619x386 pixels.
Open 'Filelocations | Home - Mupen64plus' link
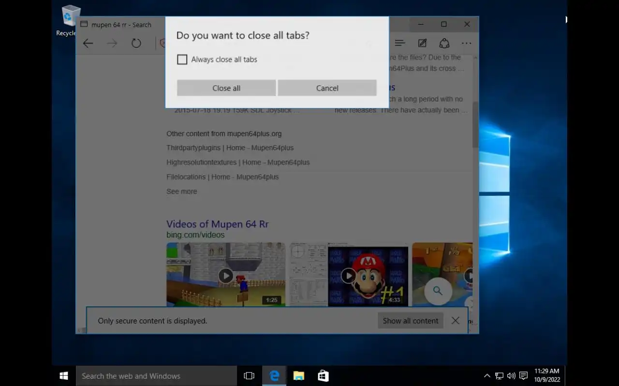[x=222, y=177]
